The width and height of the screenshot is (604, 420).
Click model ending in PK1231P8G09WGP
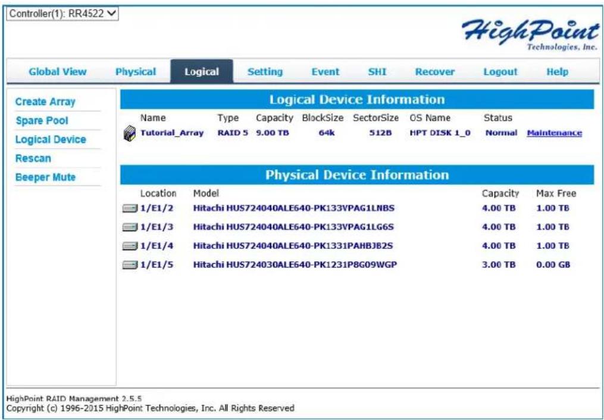pyautogui.click(x=295, y=265)
